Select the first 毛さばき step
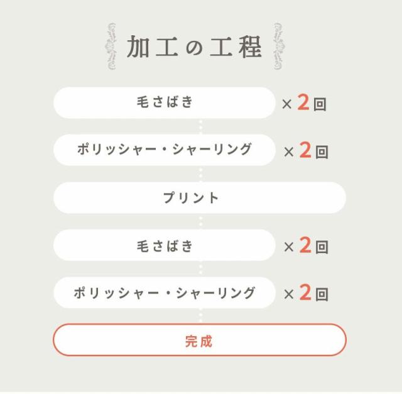This screenshot has width=402, height=394. (165, 103)
